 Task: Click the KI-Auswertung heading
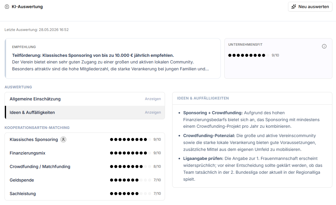tap(27, 7)
